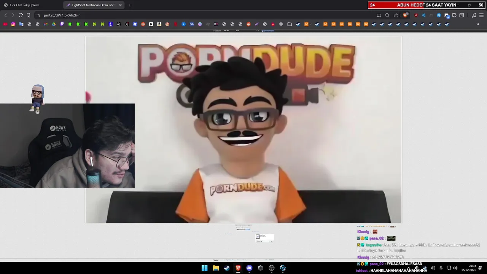Switch to the Kick Chat Takip tab
The width and height of the screenshot is (487, 274).
pos(30,5)
